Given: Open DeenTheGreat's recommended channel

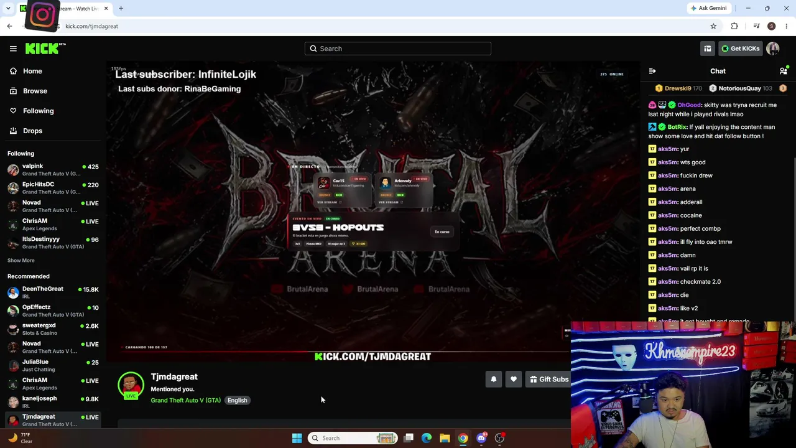Looking at the screenshot, I should click(53, 292).
